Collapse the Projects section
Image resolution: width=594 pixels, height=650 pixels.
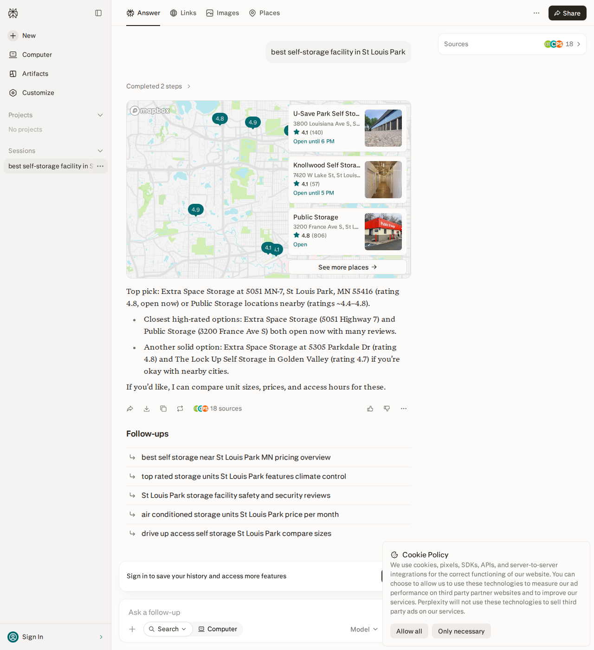coord(100,115)
